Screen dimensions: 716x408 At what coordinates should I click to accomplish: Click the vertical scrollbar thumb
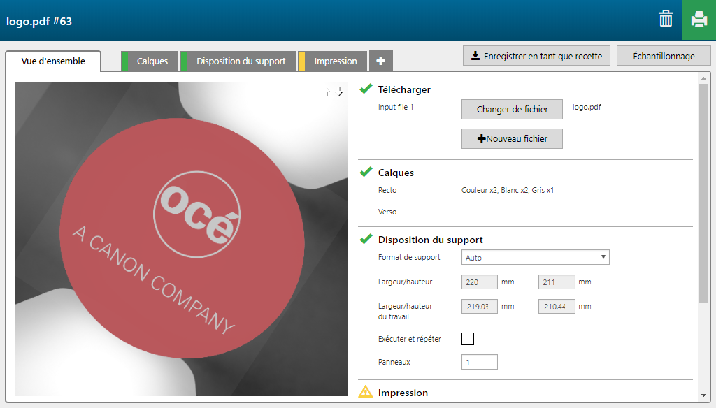tap(703, 193)
